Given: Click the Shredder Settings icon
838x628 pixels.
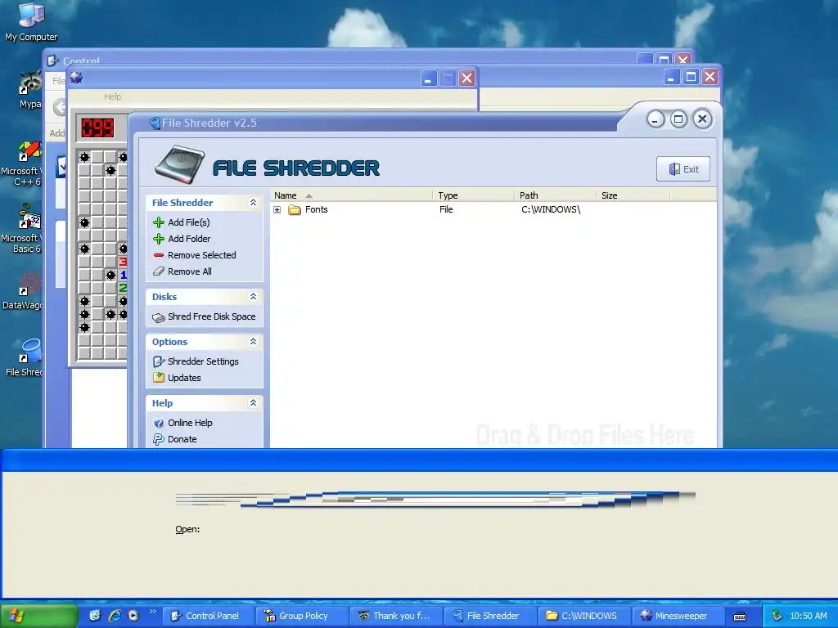Looking at the screenshot, I should (x=159, y=361).
